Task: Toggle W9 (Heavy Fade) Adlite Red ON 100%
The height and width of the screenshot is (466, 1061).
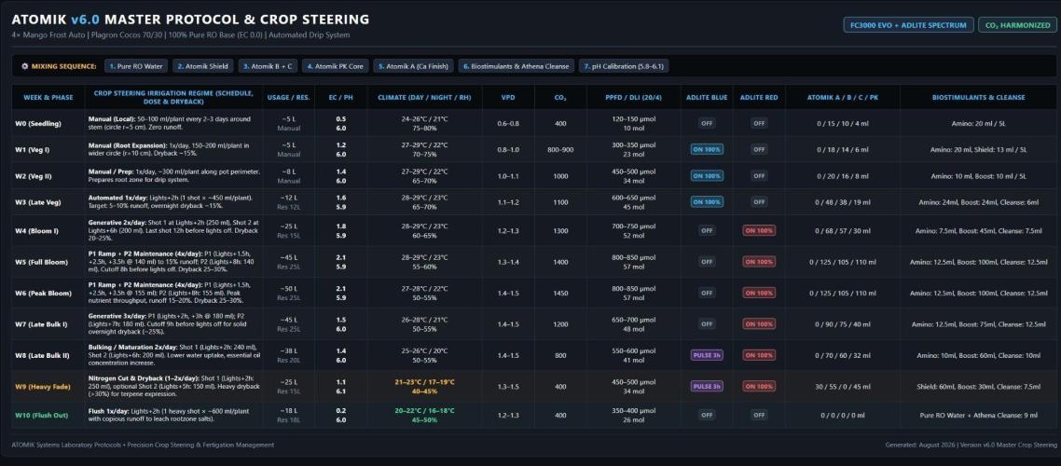Action: click(759, 386)
